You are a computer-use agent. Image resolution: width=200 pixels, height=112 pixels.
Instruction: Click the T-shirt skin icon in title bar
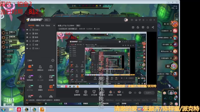[x=140, y=20]
